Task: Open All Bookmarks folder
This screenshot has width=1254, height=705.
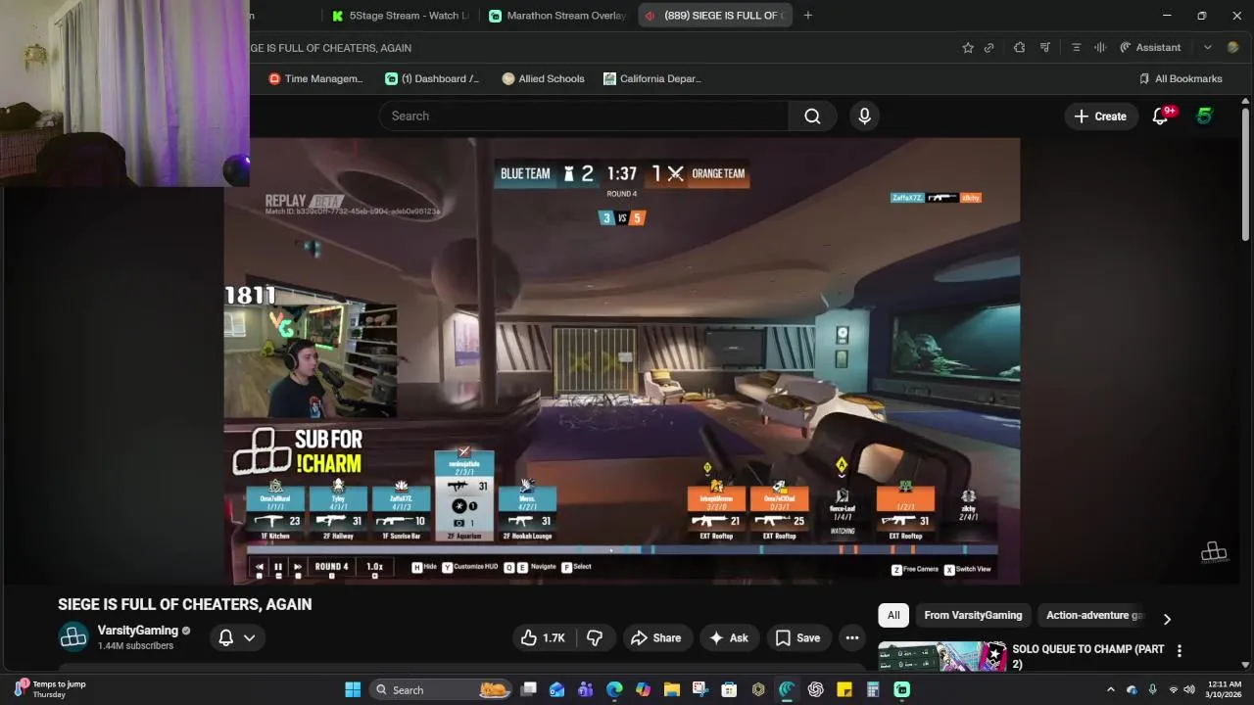Action: coord(1181,78)
